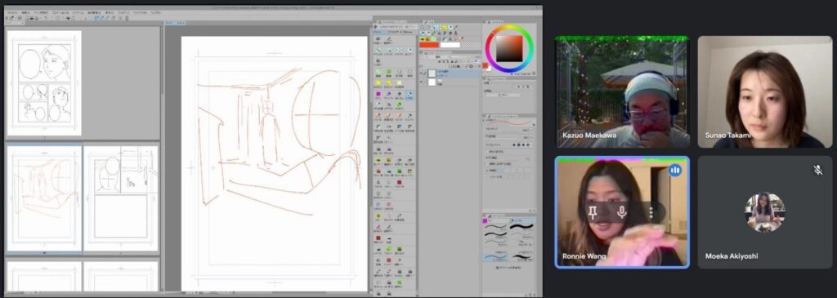
Task: Select the highlighted rough sketch layer row
Action: tap(450, 73)
